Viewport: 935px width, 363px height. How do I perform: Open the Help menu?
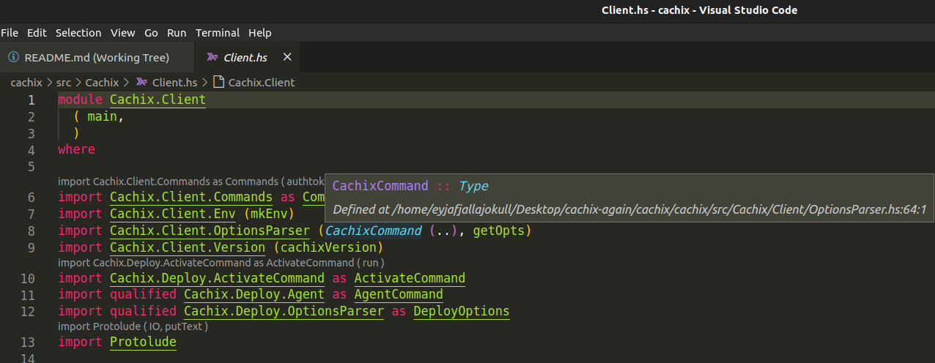260,33
